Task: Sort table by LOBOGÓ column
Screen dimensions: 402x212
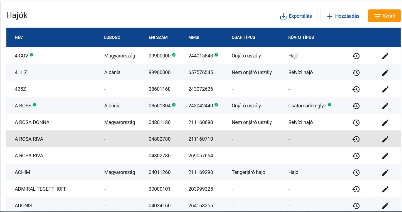Action: [x=112, y=37]
